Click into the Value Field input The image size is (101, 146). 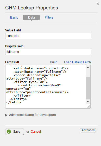(x=48, y=36)
